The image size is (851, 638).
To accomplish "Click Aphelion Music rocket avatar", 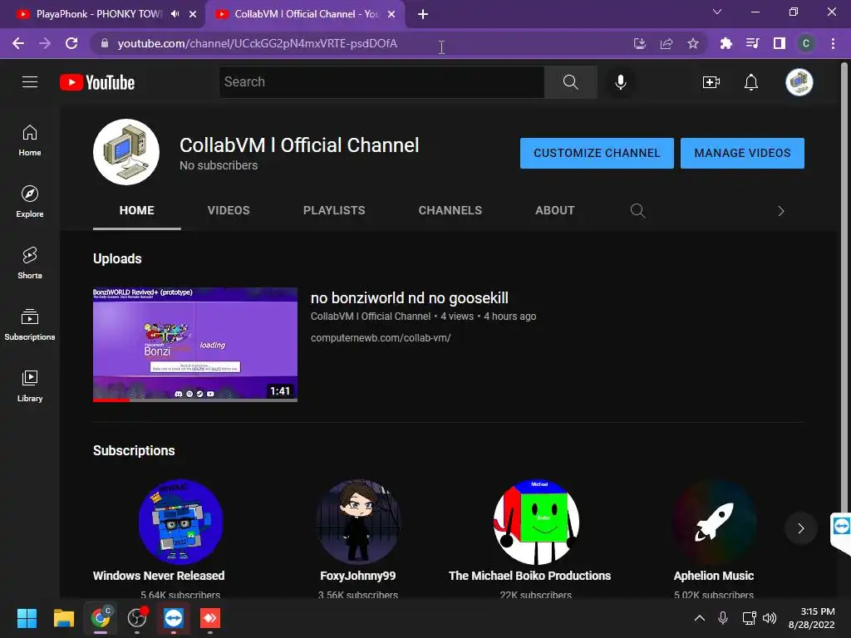I will tap(714, 522).
